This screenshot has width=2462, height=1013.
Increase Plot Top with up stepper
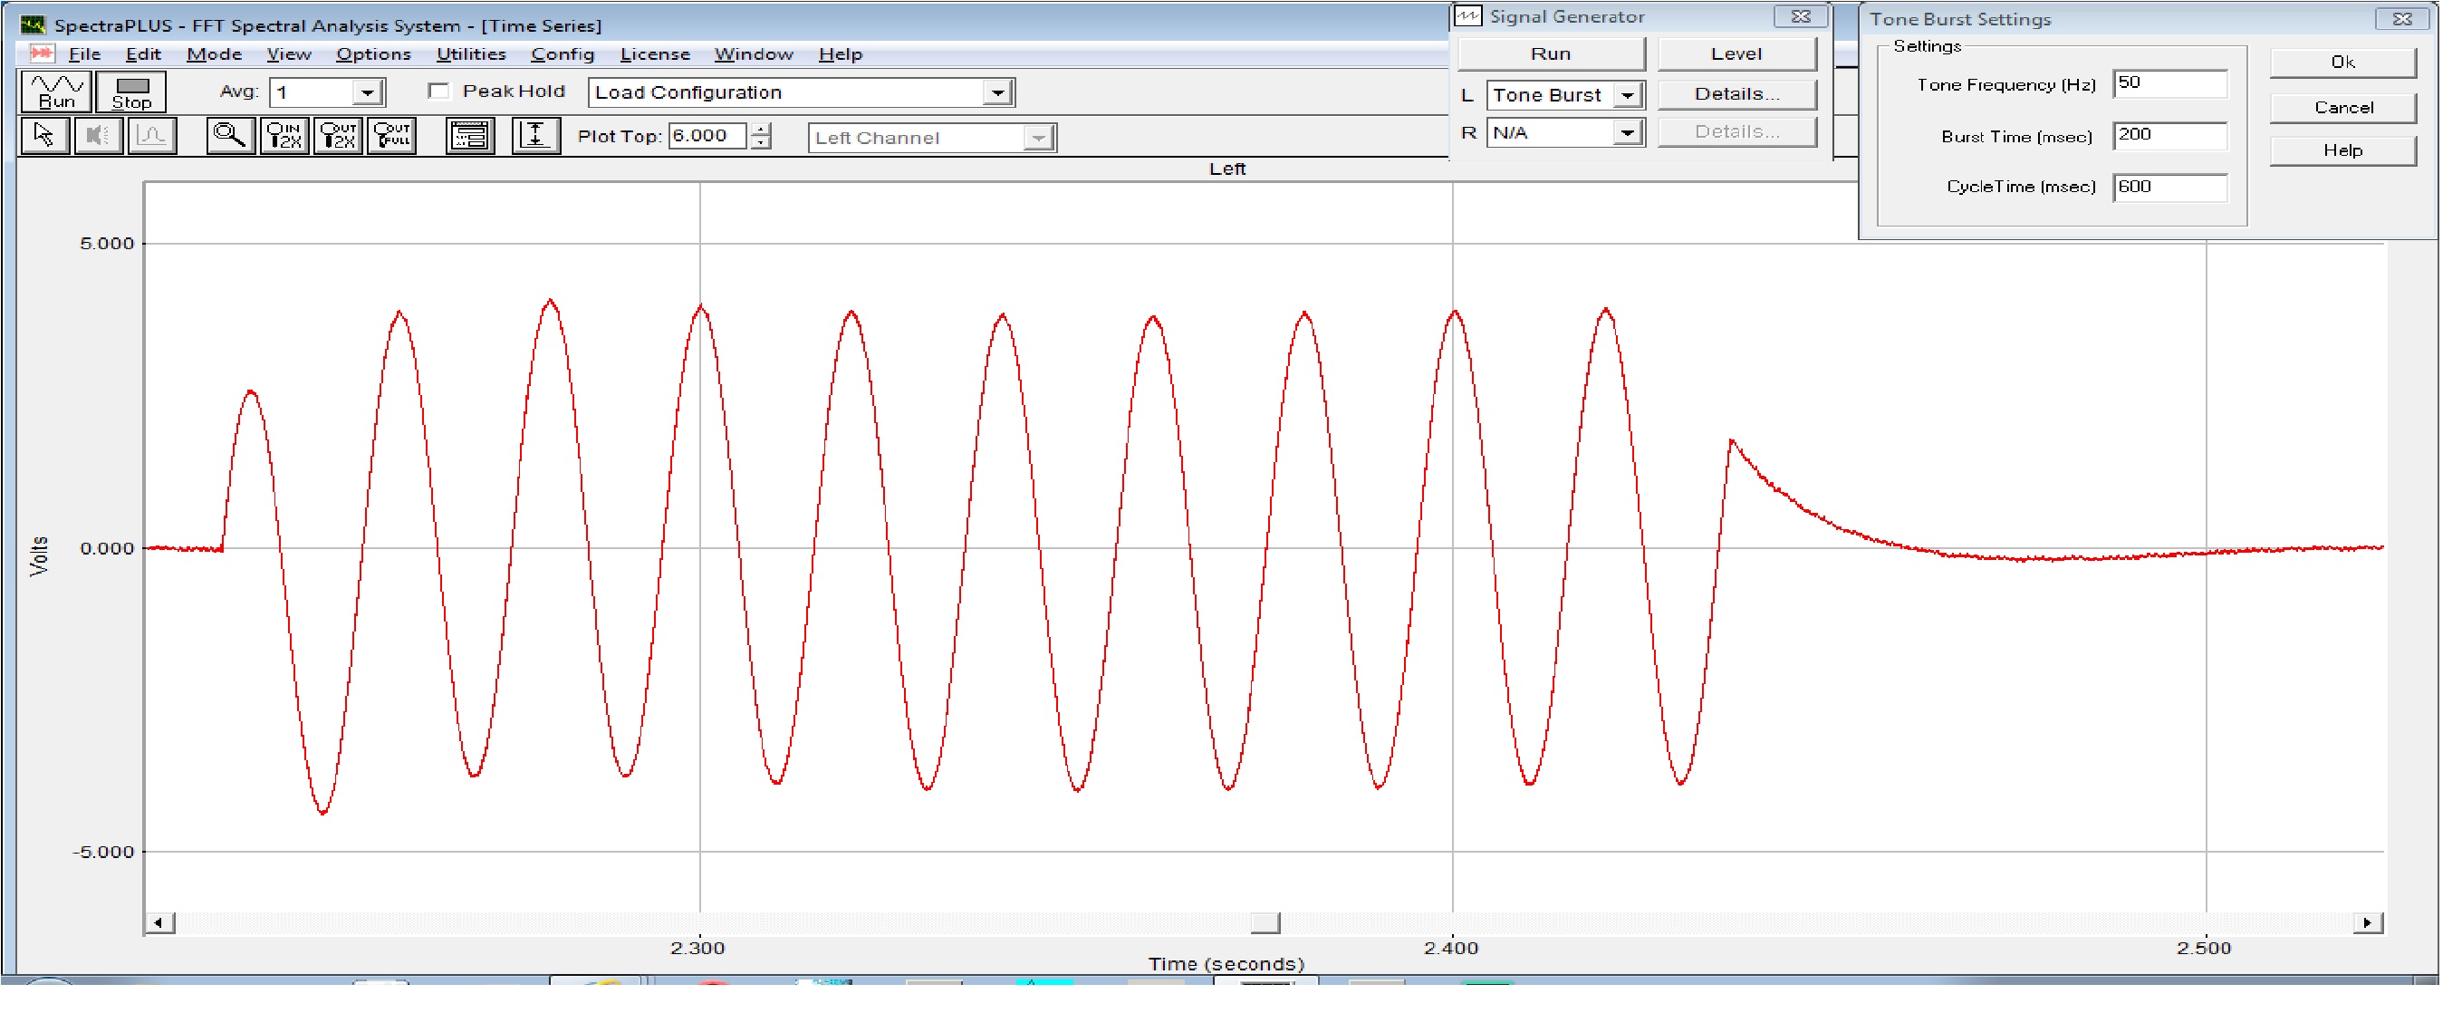(x=762, y=130)
